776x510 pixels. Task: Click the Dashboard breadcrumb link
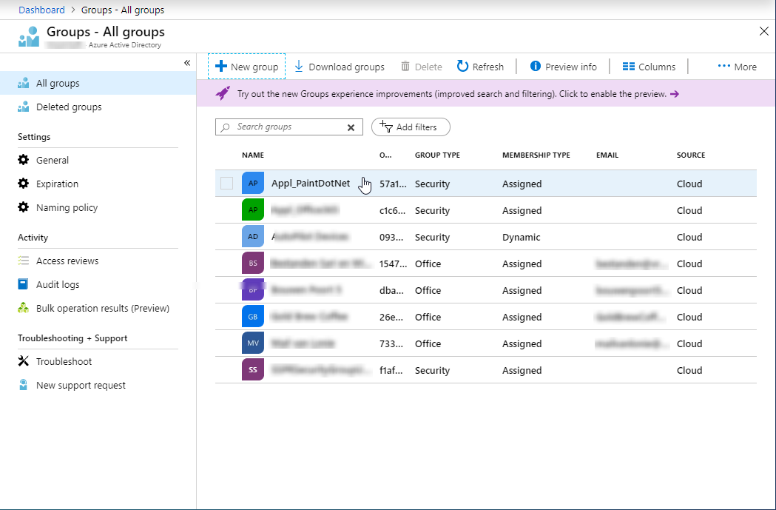click(41, 10)
